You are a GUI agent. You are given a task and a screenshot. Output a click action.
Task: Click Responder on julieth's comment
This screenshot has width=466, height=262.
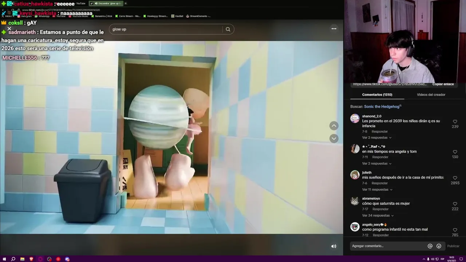click(380, 183)
